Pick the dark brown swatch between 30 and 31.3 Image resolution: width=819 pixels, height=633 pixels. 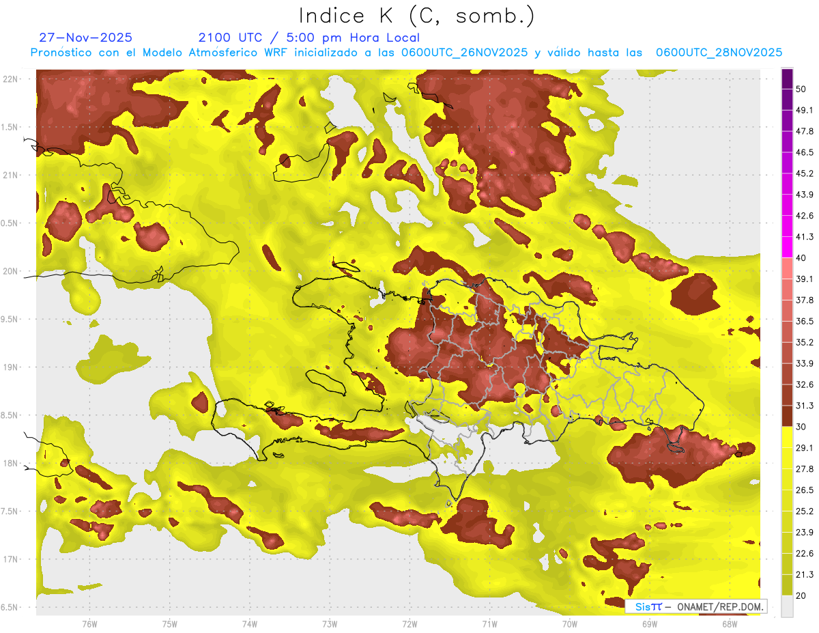[787, 416]
